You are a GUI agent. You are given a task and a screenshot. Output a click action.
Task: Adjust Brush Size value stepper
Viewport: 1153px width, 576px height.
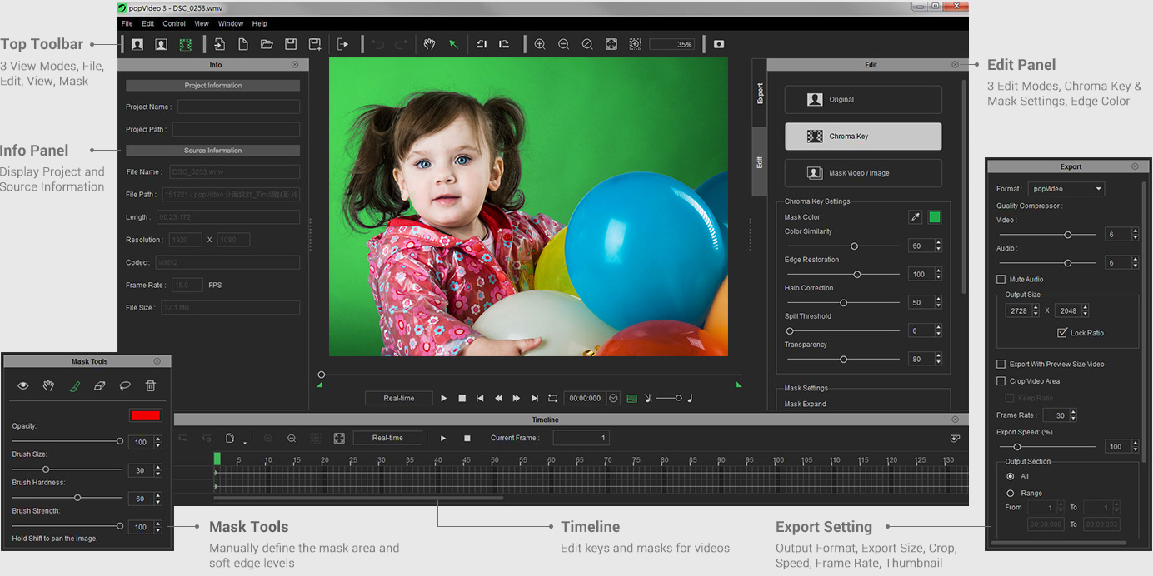point(158,470)
